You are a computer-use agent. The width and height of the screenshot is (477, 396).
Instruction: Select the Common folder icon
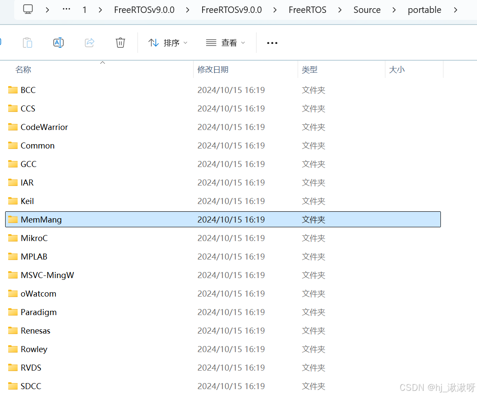(x=13, y=145)
